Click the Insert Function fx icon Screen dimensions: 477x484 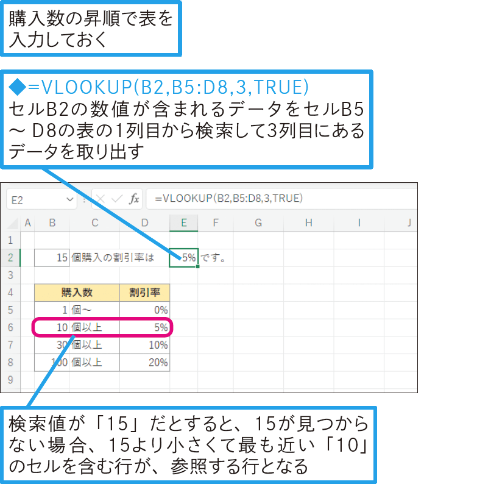click(x=134, y=199)
